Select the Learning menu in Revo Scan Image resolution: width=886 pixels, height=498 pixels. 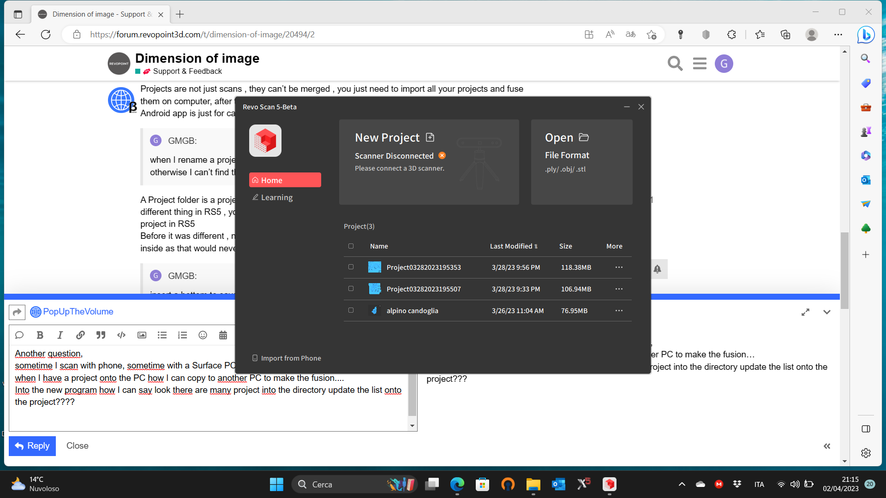point(276,197)
